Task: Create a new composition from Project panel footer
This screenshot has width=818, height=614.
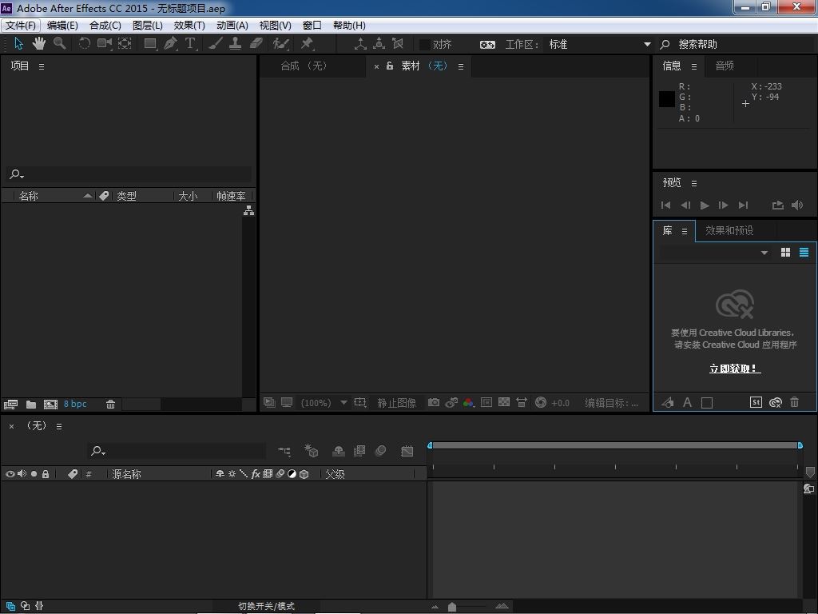Action: click(x=50, y=404)
